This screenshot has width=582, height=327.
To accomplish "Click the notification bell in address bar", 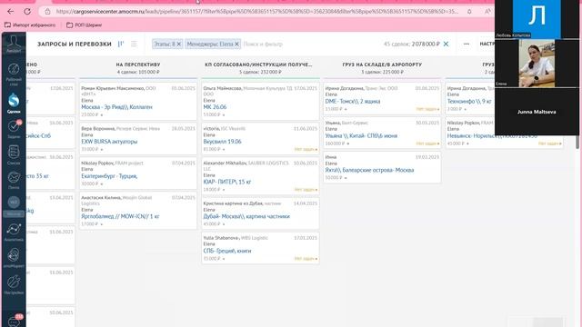I will coord(469,12).
